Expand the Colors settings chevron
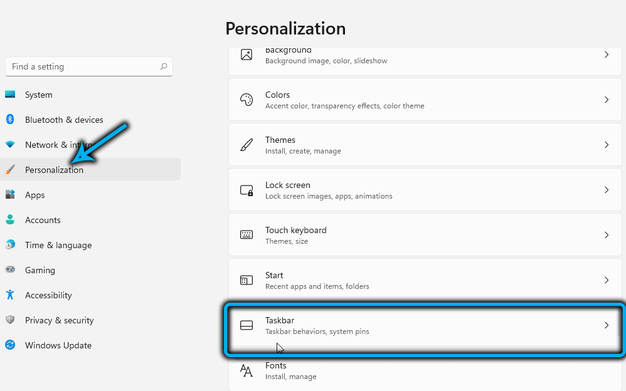Image resolution: width=626 pixels, height=391 pixels. click(607, 100)
